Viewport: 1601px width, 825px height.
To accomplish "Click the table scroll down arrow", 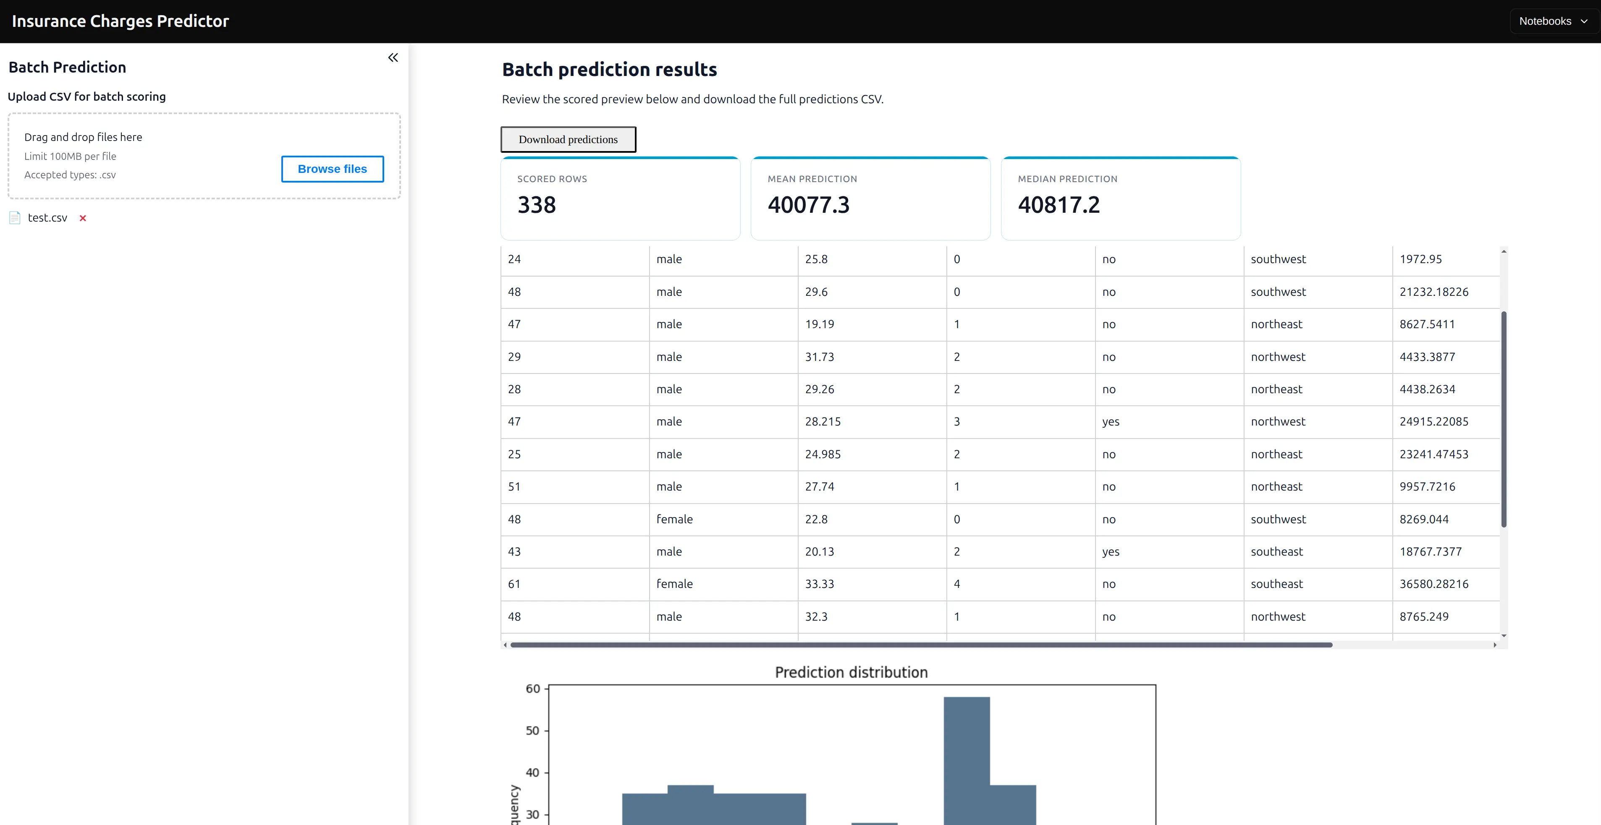I will (x=1504, y=635).
